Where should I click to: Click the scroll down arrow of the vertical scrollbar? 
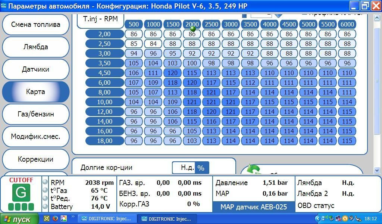[377, 170]
